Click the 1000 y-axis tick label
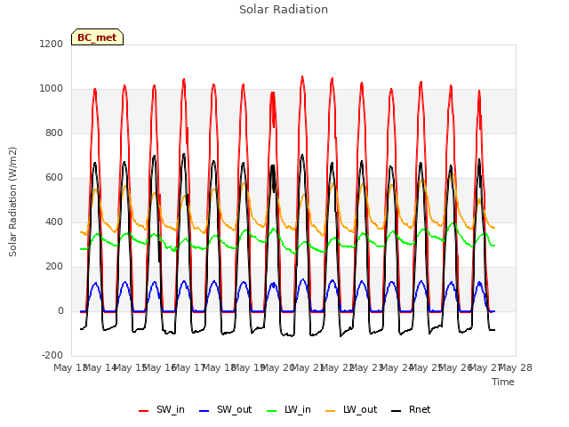 tap(52, 89)
